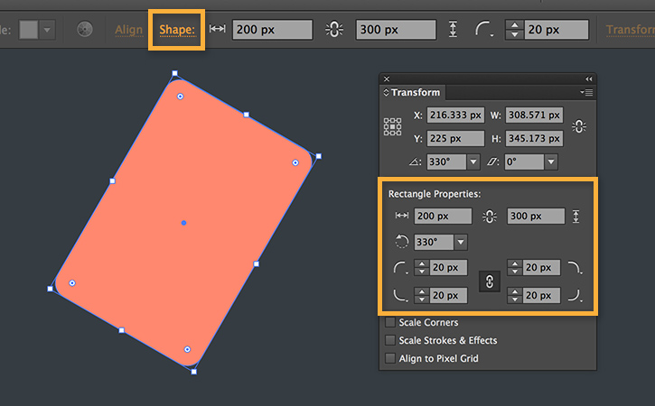This screenshot has height=406, width=655.
Task: Open the shear angle dropdown in Transform panel
Action: tap(550, 162)
